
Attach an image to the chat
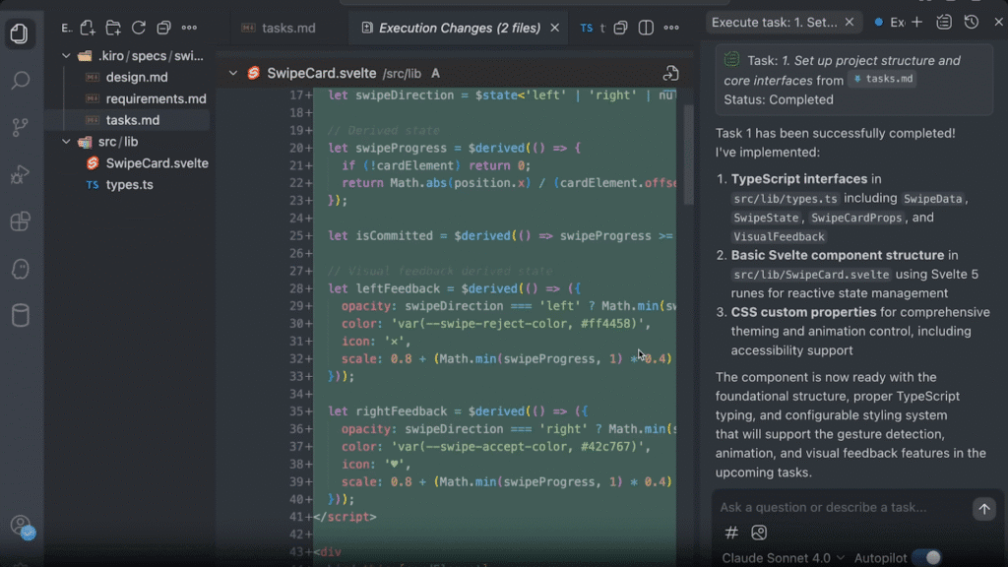tap(759, 533)
